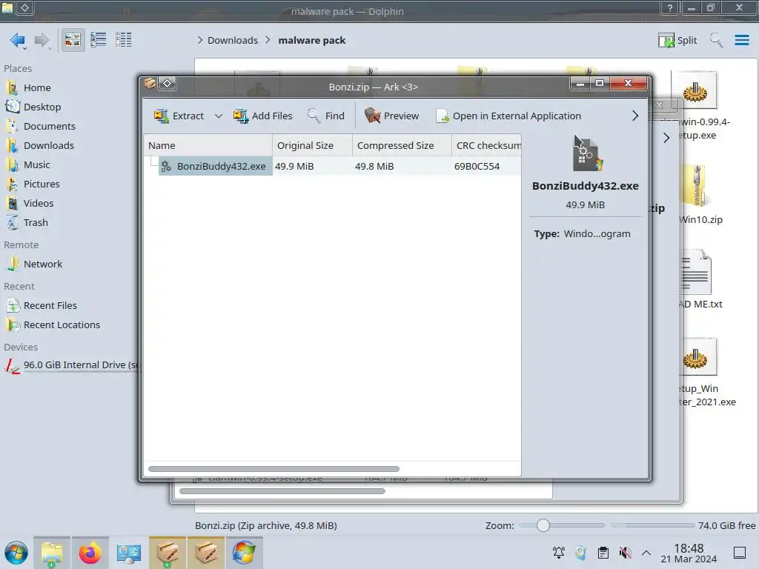Click the BonziBuddy432.exe icon in info panel
The height and width of the screenshot is (569, 759).
click(x=587, y=155)
